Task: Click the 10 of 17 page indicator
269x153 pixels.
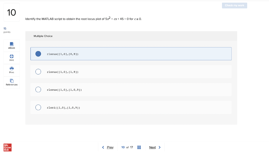Action: pos(127,147)
